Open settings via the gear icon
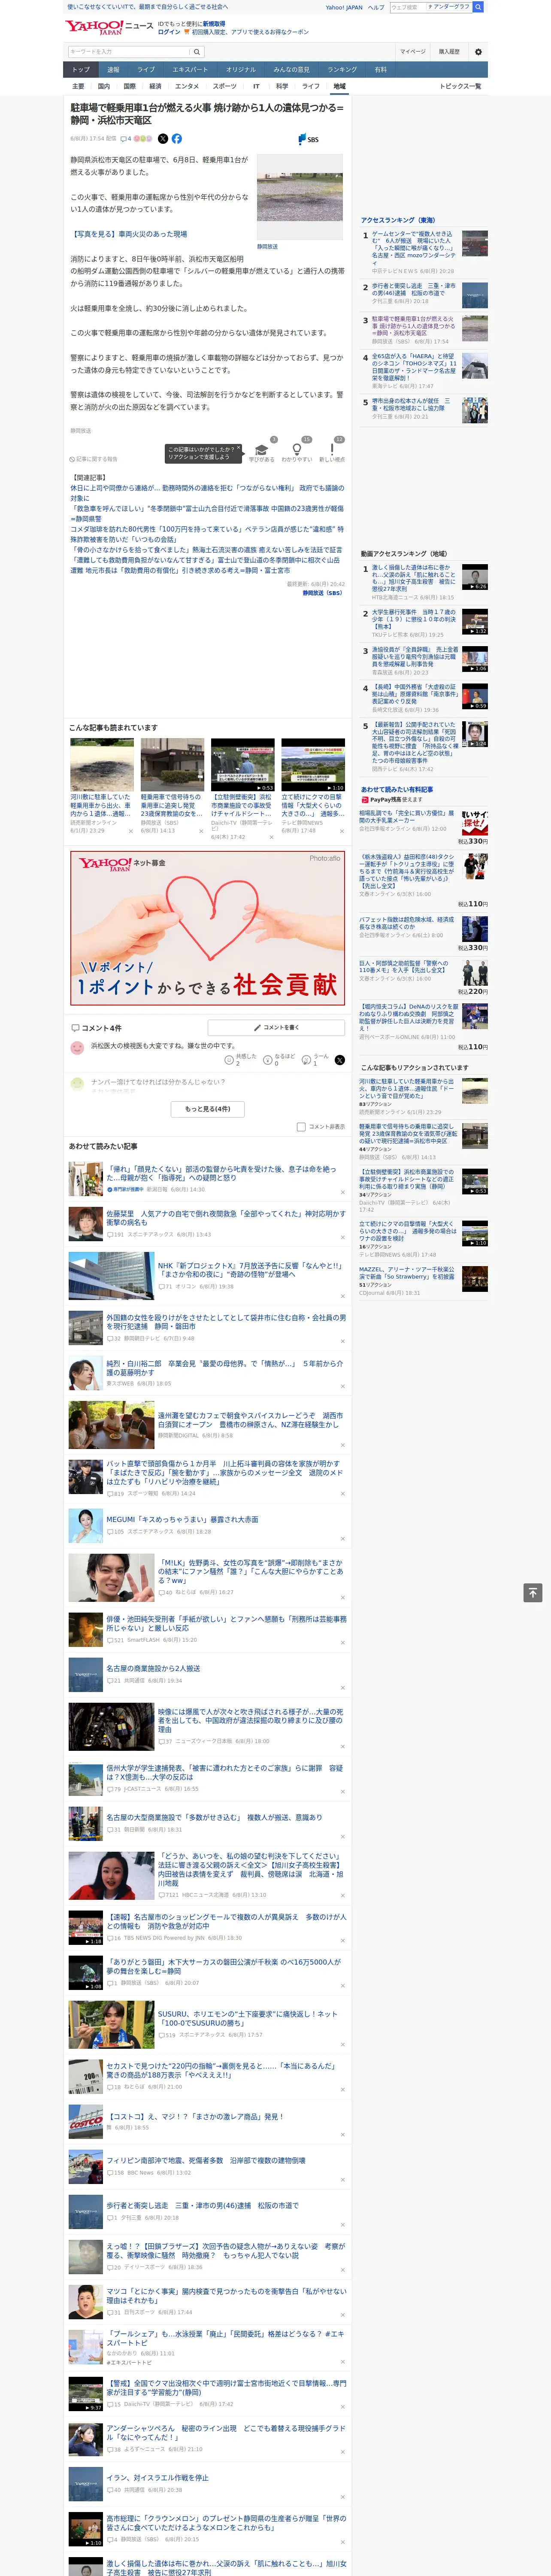 tap(478, 52)
